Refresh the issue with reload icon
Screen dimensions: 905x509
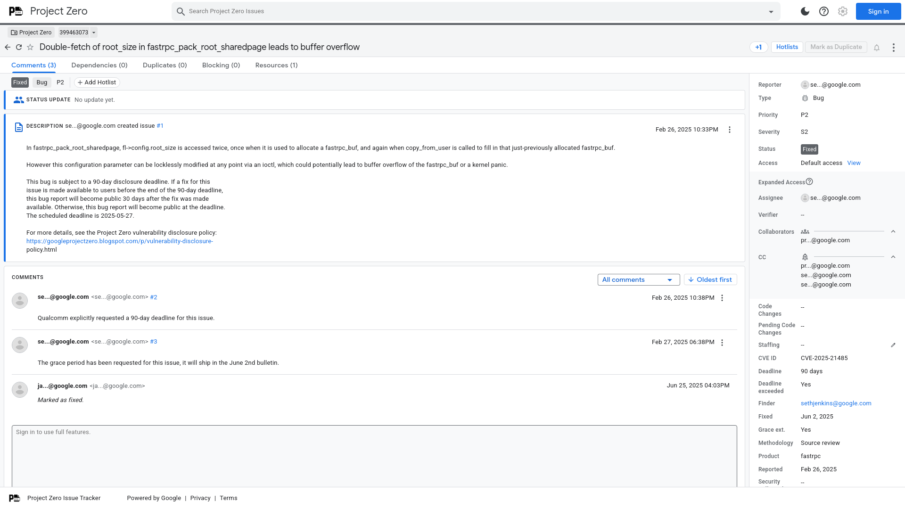tap(19, 47)
